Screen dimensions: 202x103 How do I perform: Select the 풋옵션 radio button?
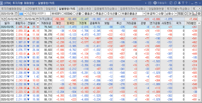click(x=94, y=14)
